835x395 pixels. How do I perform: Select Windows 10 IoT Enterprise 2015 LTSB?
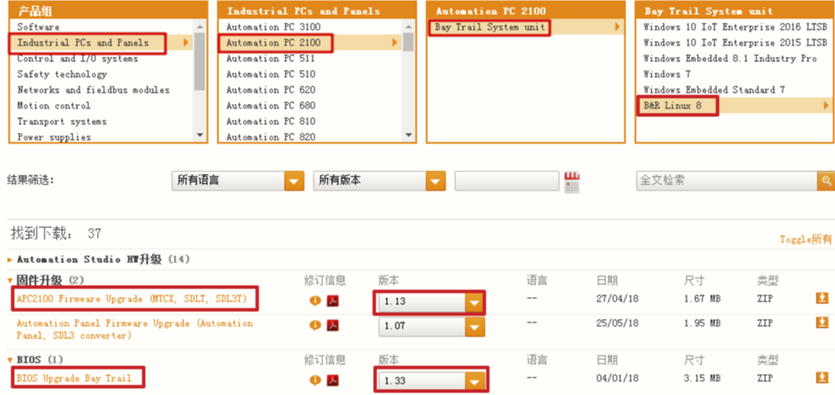735,43
